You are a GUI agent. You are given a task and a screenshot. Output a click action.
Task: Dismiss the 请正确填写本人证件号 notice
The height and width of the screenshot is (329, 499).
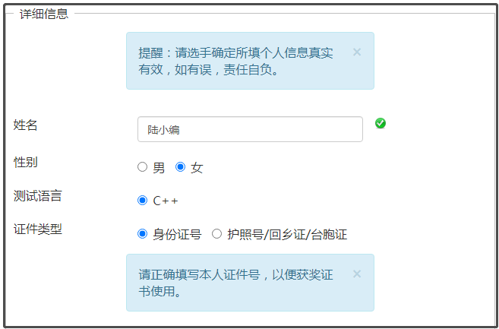[357, 274]
